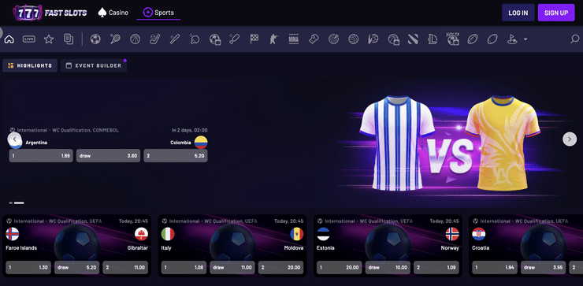Pick Norway win odds 1.09

(436, 267)
